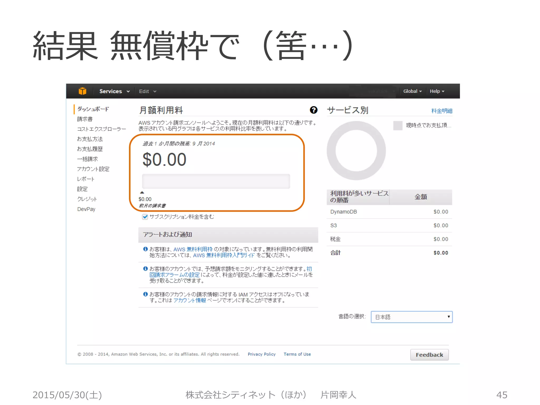Select ダッシュボード in the sidebar

pyautogui.click(x=93, y=109)
